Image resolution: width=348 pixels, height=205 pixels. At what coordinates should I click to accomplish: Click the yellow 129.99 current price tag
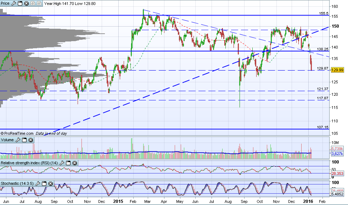pyautogui.click(x=337, y=70)
